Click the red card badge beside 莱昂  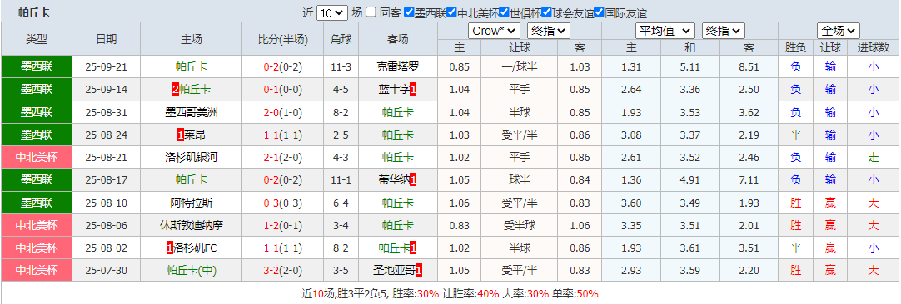181,135
